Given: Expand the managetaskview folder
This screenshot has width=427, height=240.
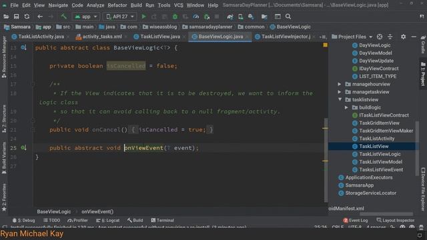Looking at the screenshot, I should [x=340, y=92].
